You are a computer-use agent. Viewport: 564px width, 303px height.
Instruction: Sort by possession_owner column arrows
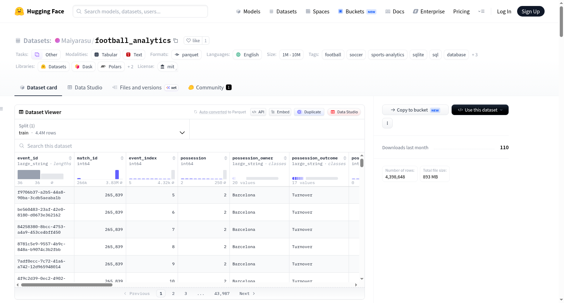coord(285,158)
